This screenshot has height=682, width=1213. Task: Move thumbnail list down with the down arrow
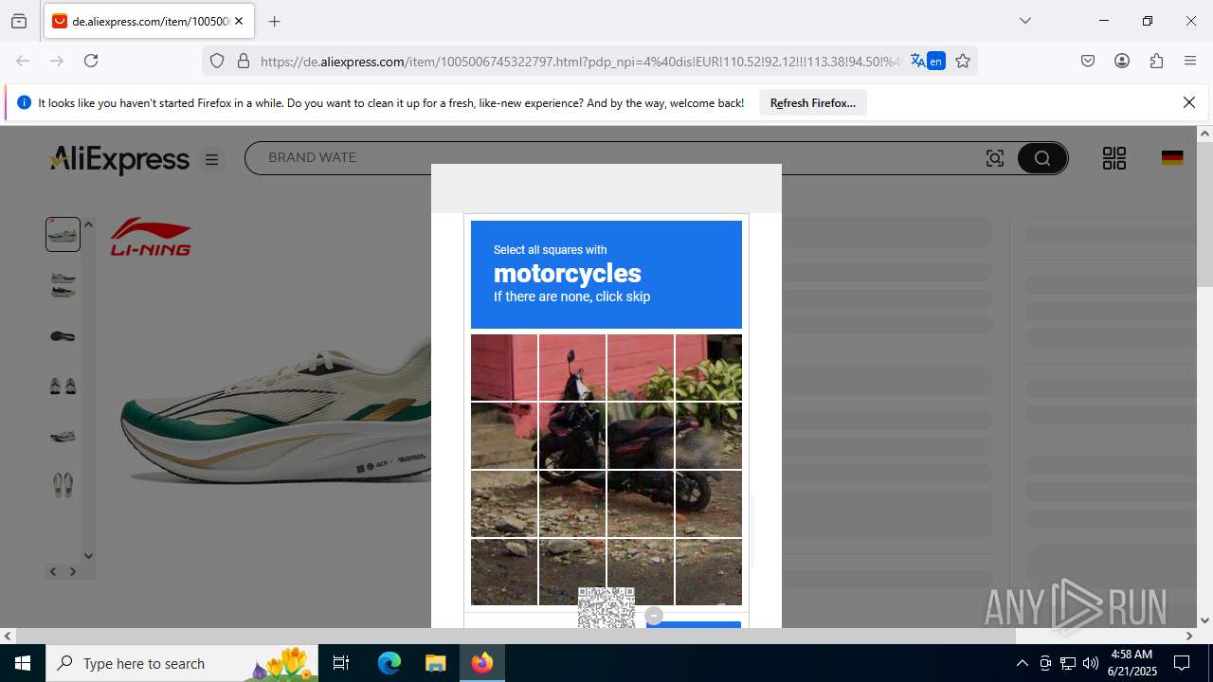(88, 556)
